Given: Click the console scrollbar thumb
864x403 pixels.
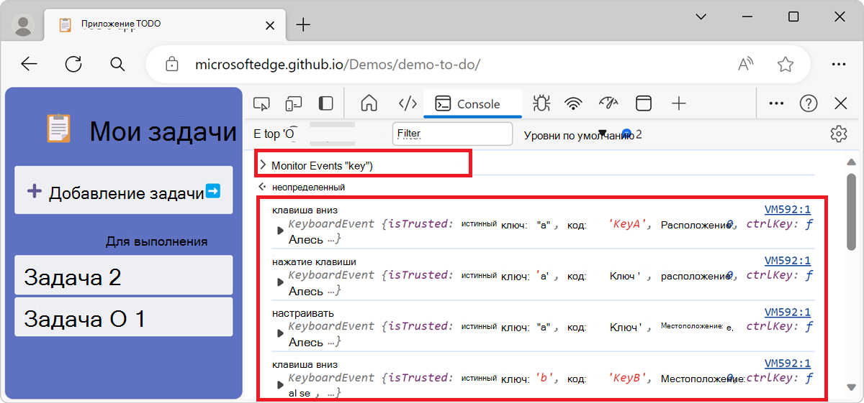Looking at the screenshot, I should (851, 210).
